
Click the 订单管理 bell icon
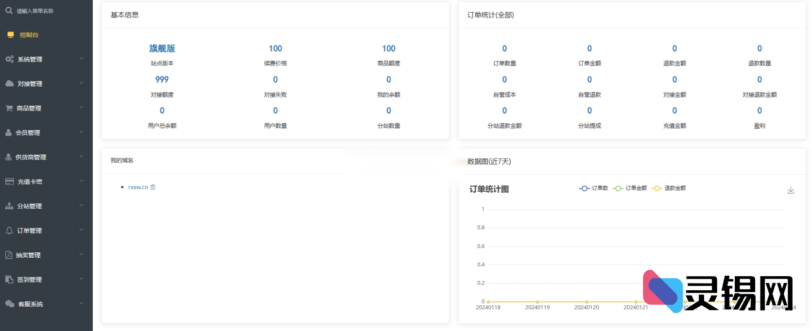click(x=9, y=231)
